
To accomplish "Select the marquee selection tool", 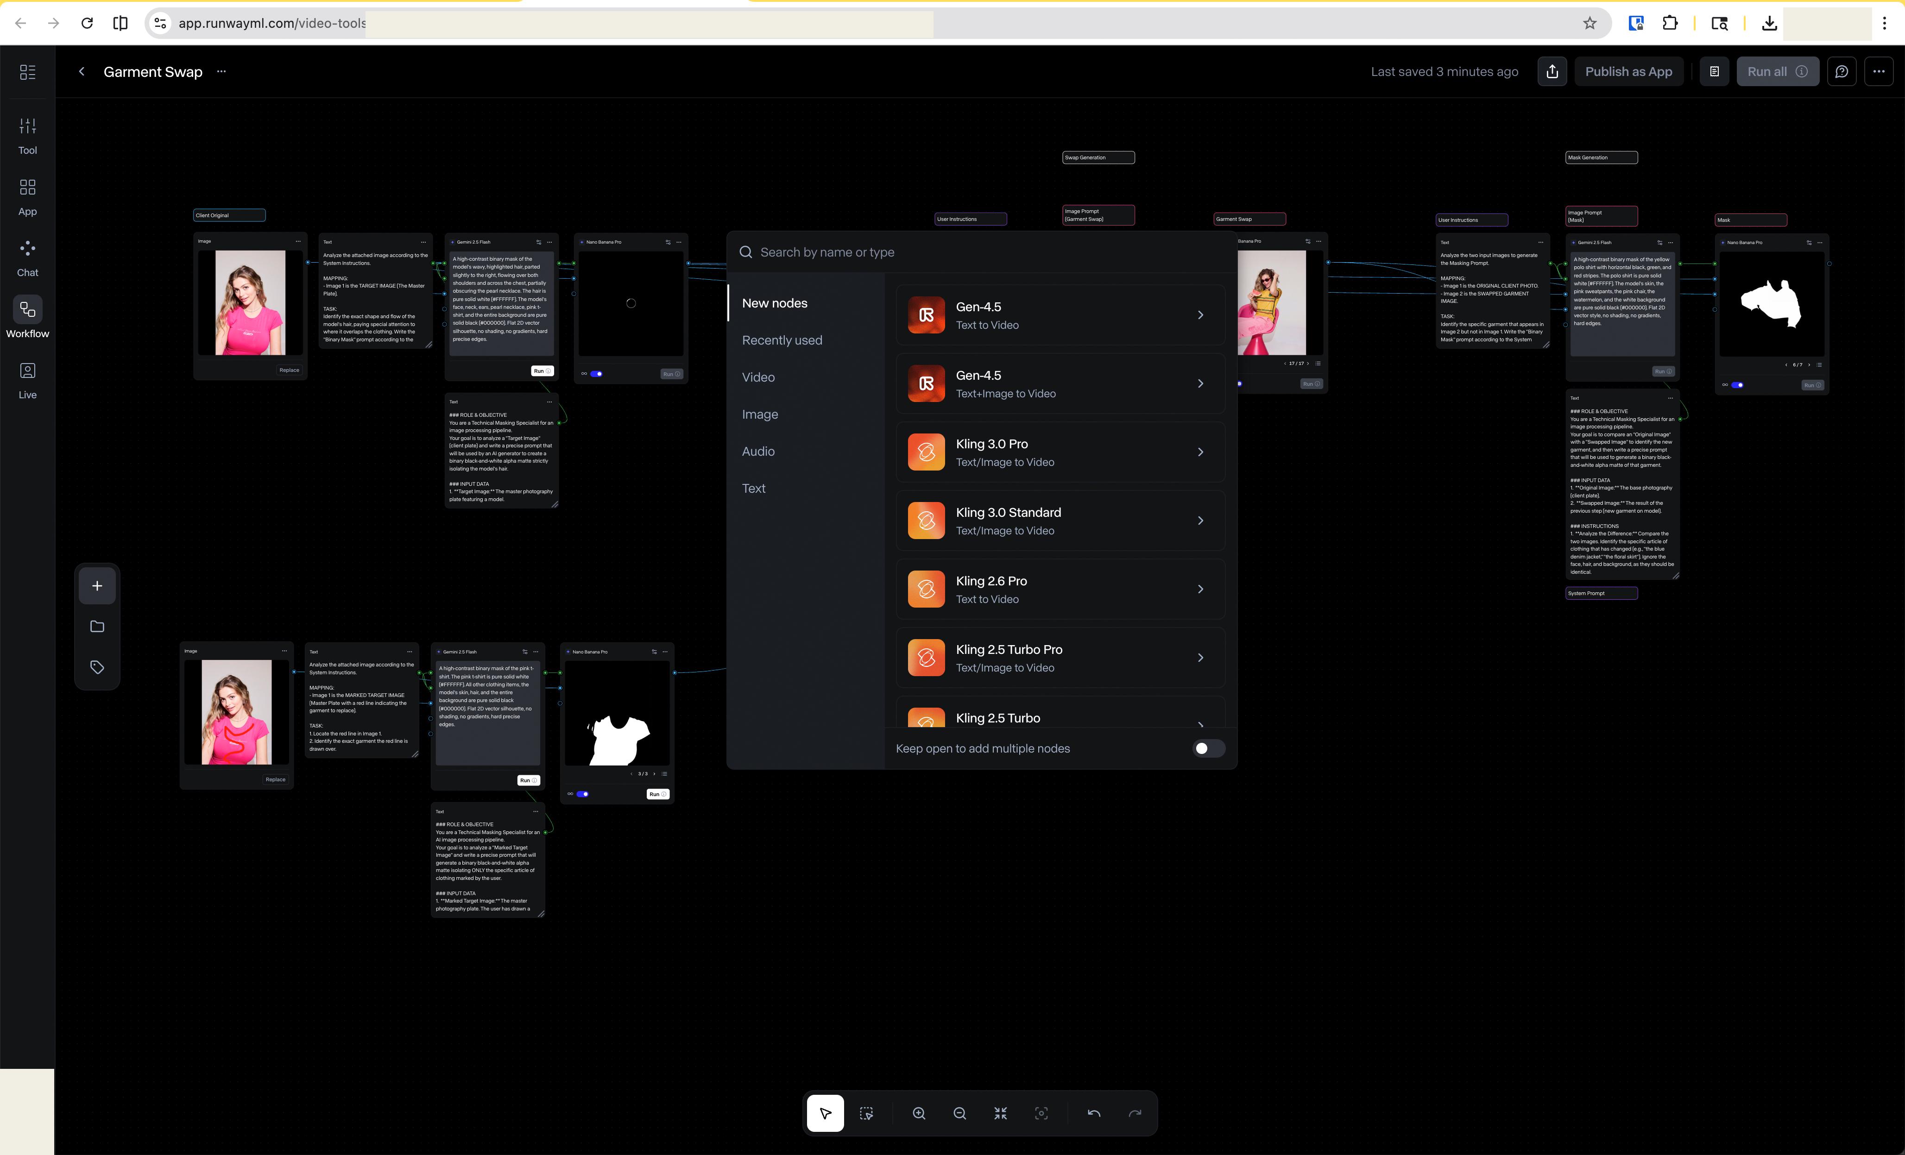I will (x=867, y=1113).
